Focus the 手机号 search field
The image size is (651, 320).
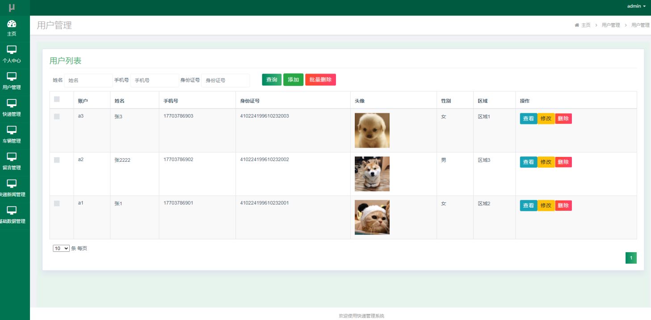(155, 80)
